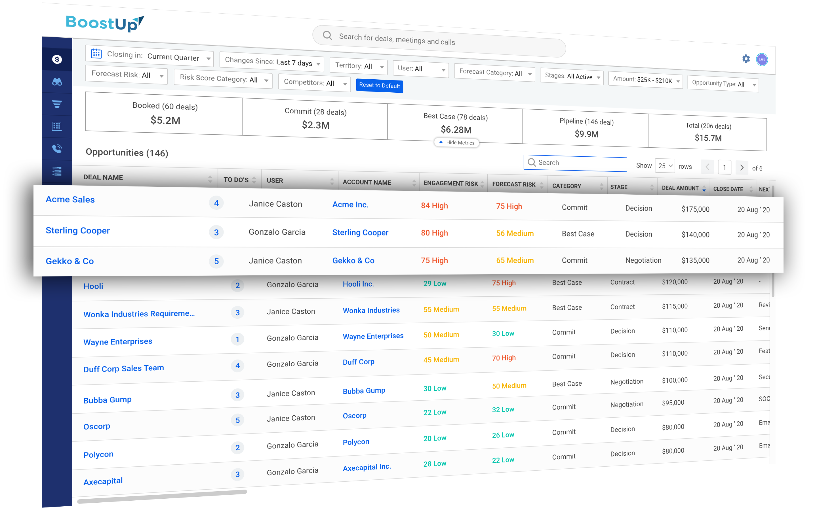The height and width of the screenshot is (510, 817).
Task: Select the Pipeline (146 deal) metric tab
Action: [586, 128]
